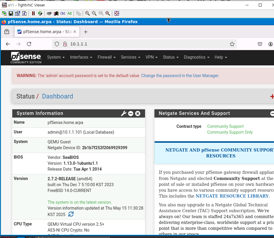Minimize the System Information widget
This screenshot has width=274, height=238.
tap(130, 114)
